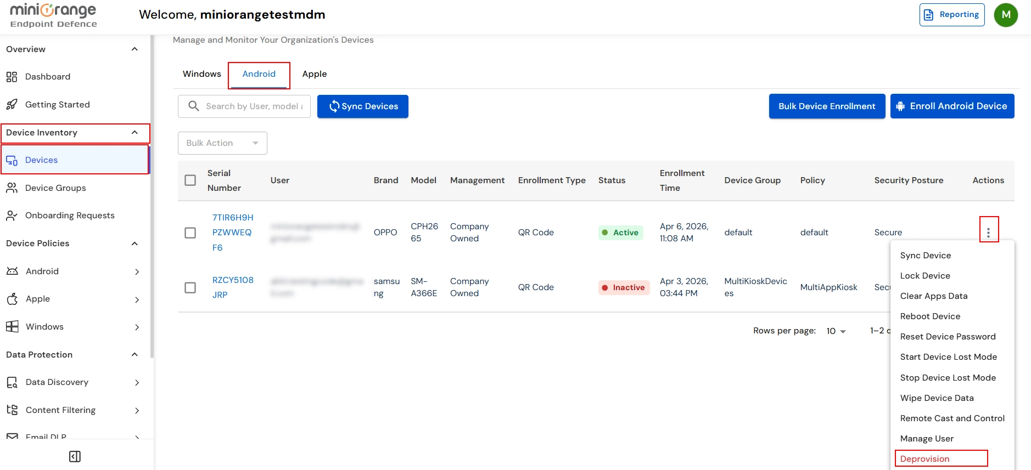Choose Sync Device from actions menu

click(952, 256)
